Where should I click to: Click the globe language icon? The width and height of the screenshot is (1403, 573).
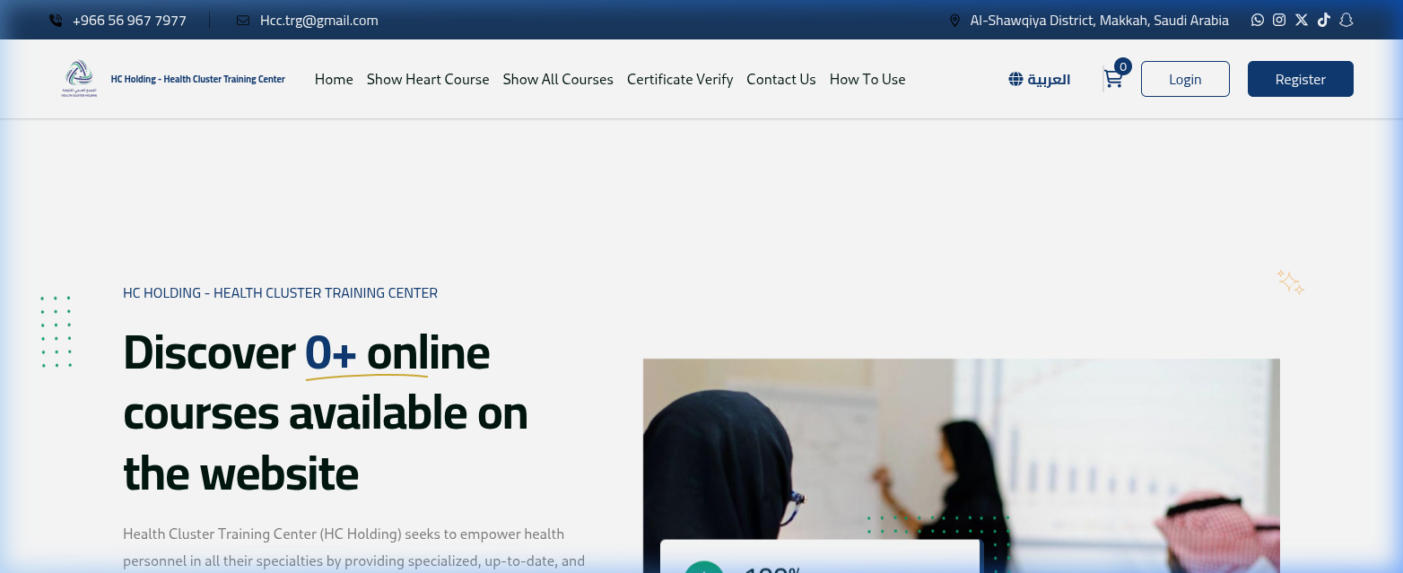(x=1015, y=79)
